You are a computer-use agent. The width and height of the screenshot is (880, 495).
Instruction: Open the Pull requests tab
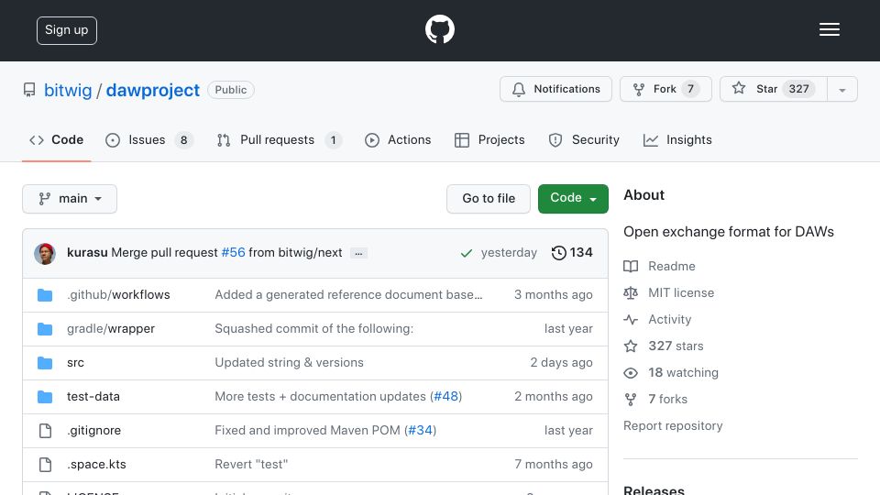click(279, 139)
